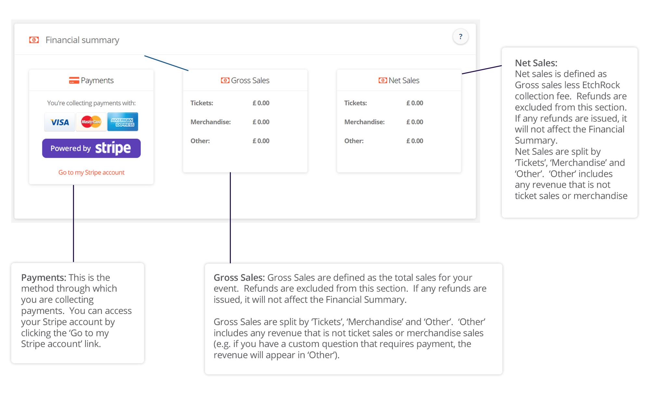Image resolution: width=665 pixels, height=397 pixels.
Task: Click Gross Sales Merchandise amount
Action: pyautogui.click(x=261, y=122)
